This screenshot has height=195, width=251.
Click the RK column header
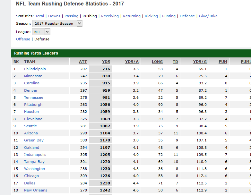click(16, 62)
